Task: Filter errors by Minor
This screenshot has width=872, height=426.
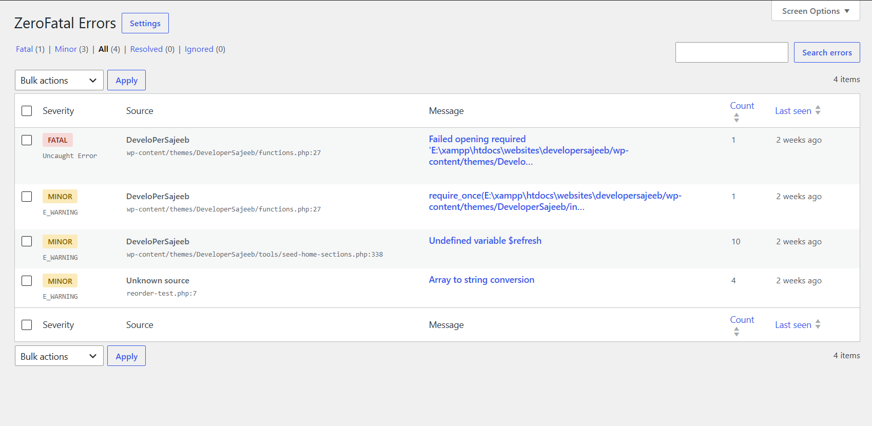Action: tap(66, 49)
